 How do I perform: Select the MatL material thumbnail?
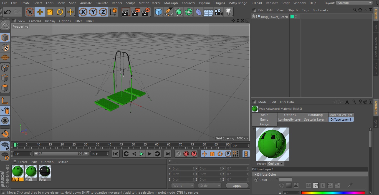click(x=31, y=173)
